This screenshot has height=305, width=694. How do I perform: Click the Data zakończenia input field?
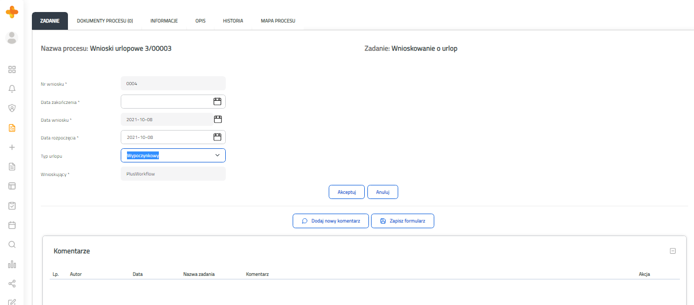point(173,101)
